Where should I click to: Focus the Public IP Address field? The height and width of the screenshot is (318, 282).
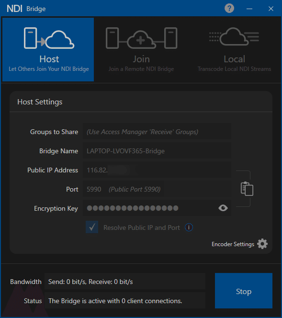coord(157,170)
